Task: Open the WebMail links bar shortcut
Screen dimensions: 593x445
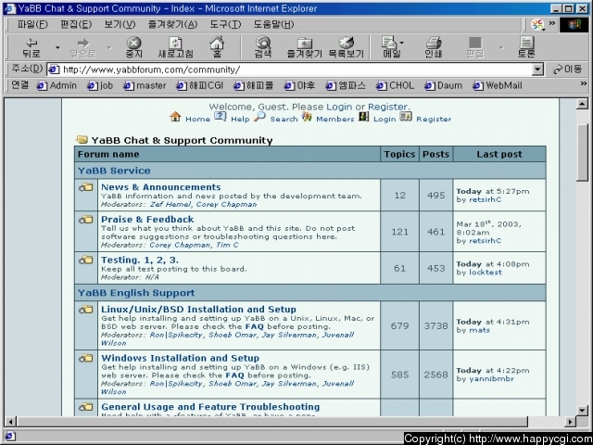Action: click(498, 86)
